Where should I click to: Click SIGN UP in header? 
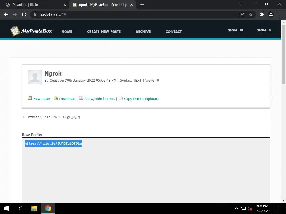pos(235,30)
